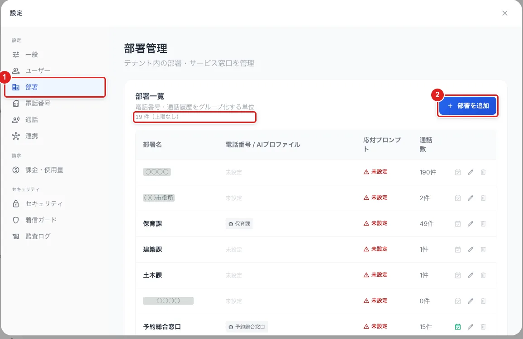
Task: Click 未設定 prompt warning for 予約総合窓口
Action: (x=376, y=326)
